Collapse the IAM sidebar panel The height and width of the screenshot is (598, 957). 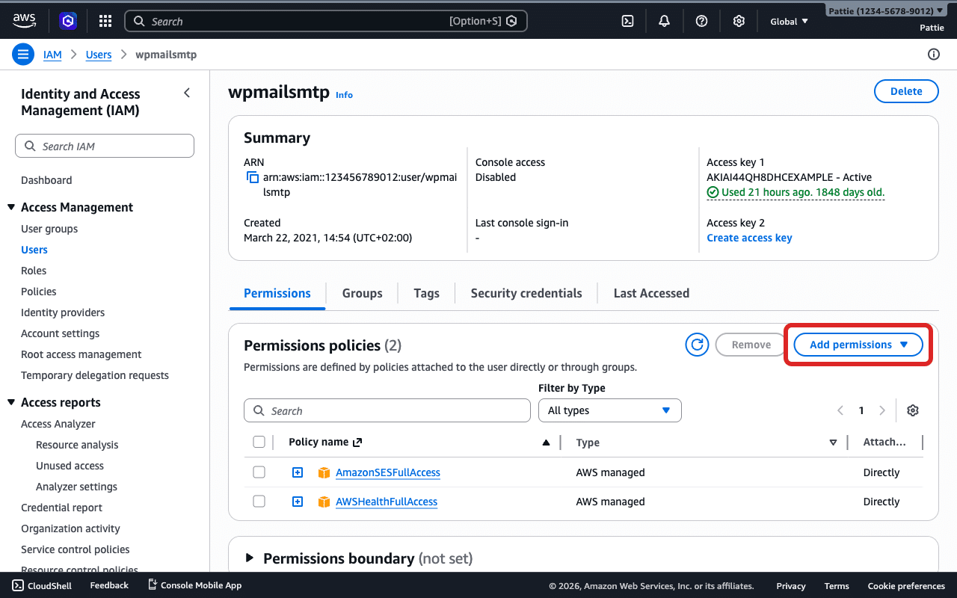click(x=187, y=93)
